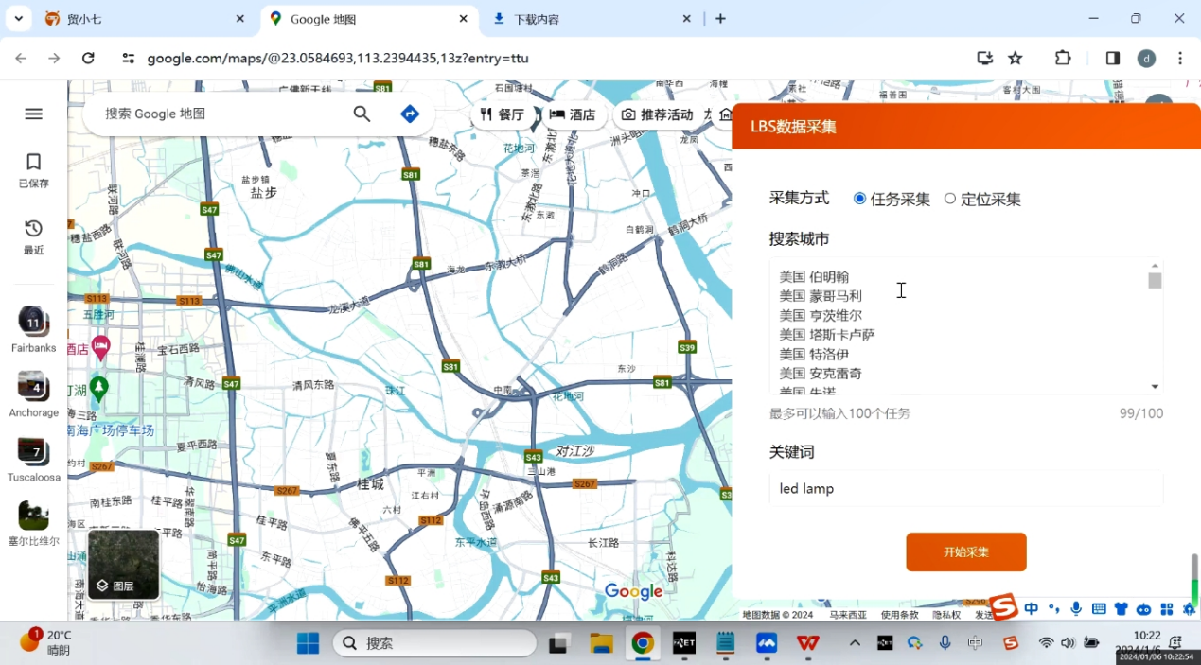Select the 推荐活动 things-to-do chip

(658, 114)
